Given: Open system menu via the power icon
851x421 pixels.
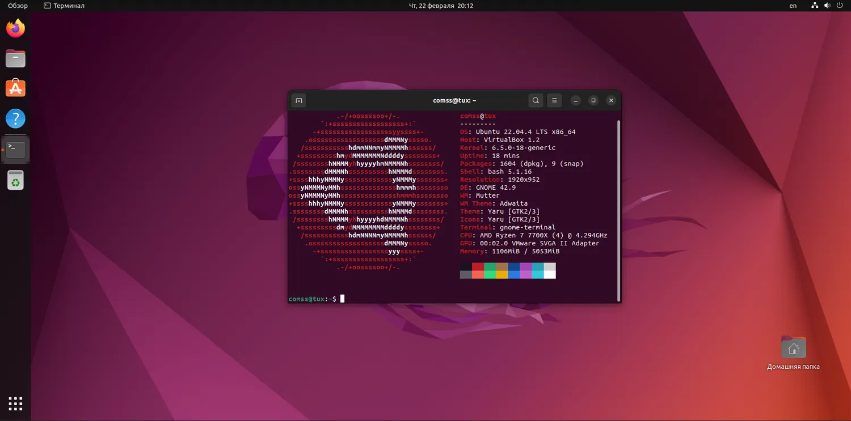Looking at the screenshot, I should 841,6.
